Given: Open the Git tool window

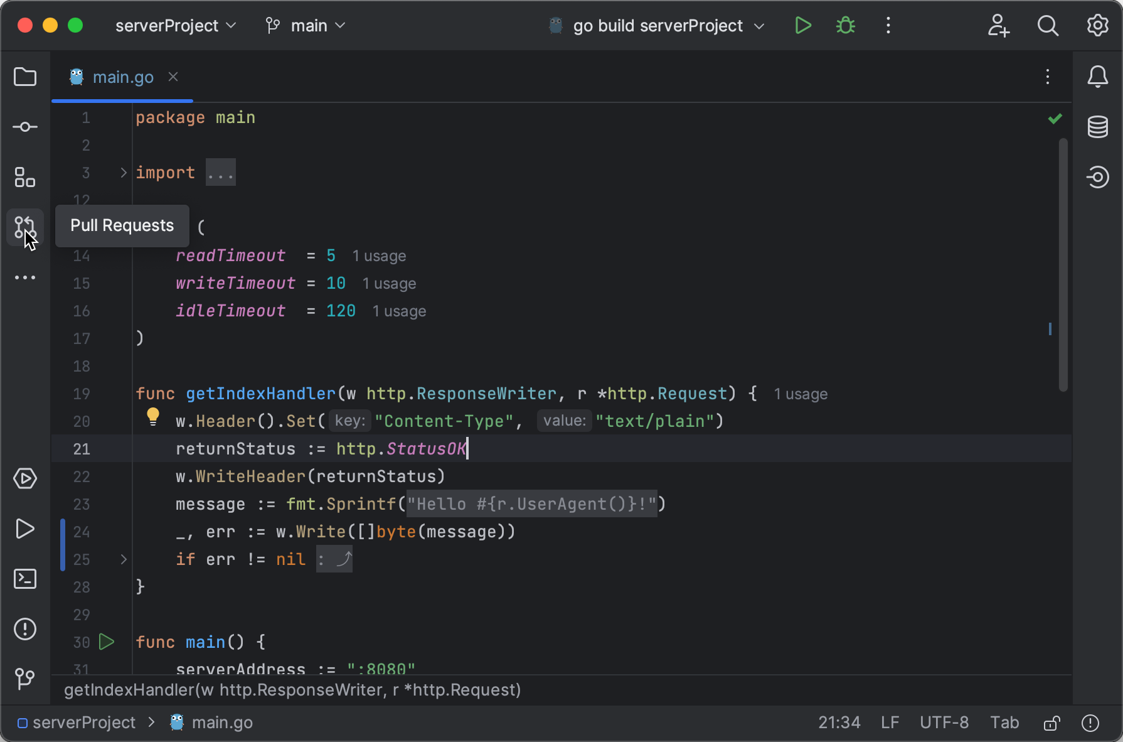Looking at the screenshot, I should coord(25,679).
